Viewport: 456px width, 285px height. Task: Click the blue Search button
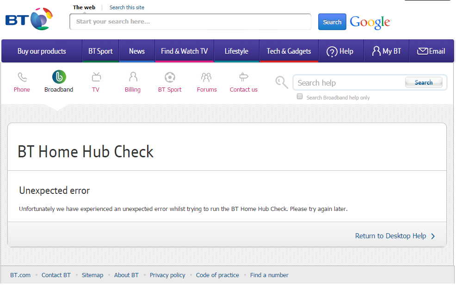point(332,22)
